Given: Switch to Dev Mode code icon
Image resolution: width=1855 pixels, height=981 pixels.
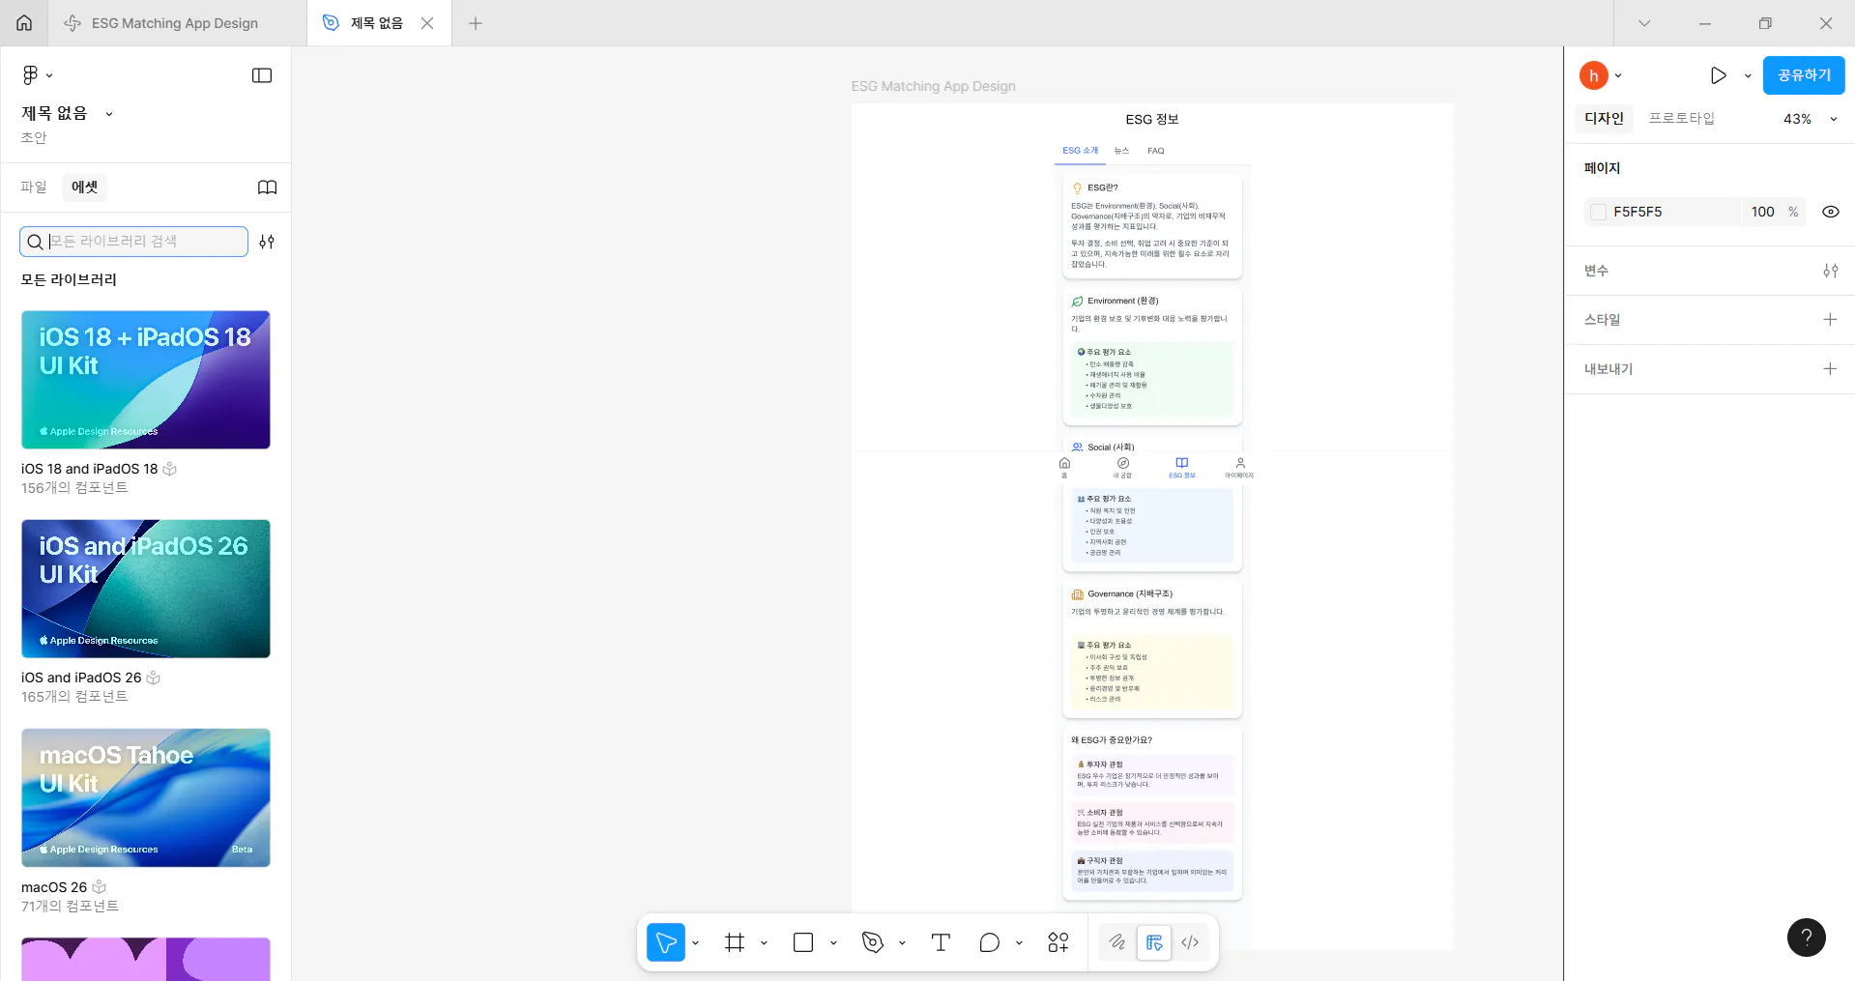Looking at the screenshot, I should click(x=1190, y=942).
